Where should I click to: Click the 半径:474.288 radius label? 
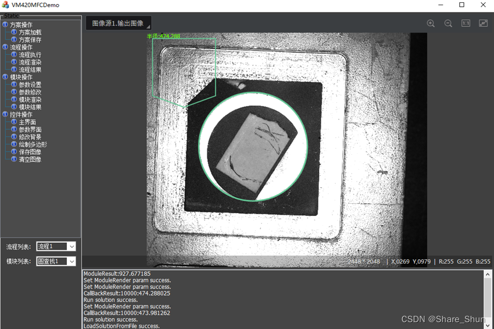tap(163, 36)
